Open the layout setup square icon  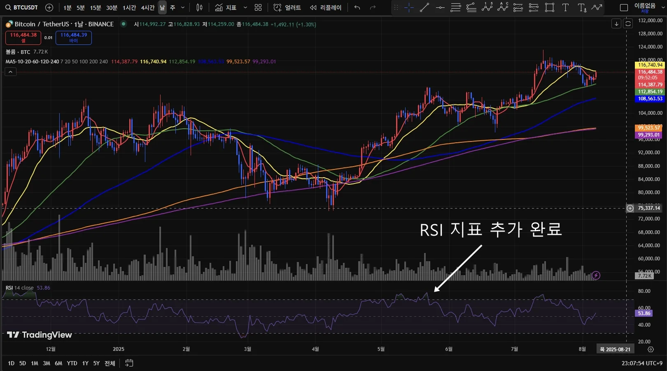point(624,7)
